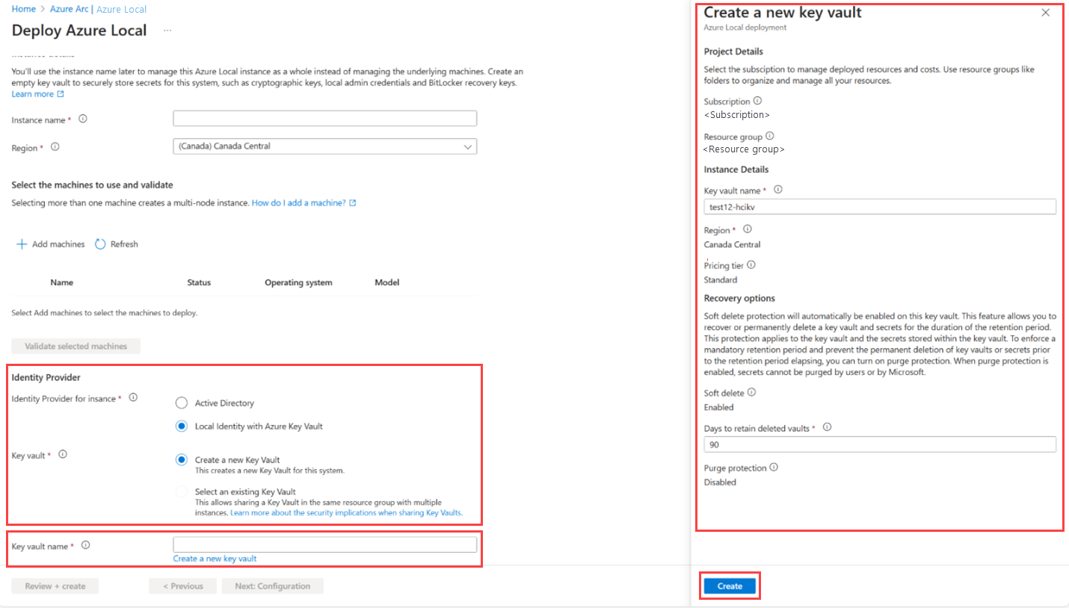Click the Operating system column header
1069x608 pixels.
298,282
